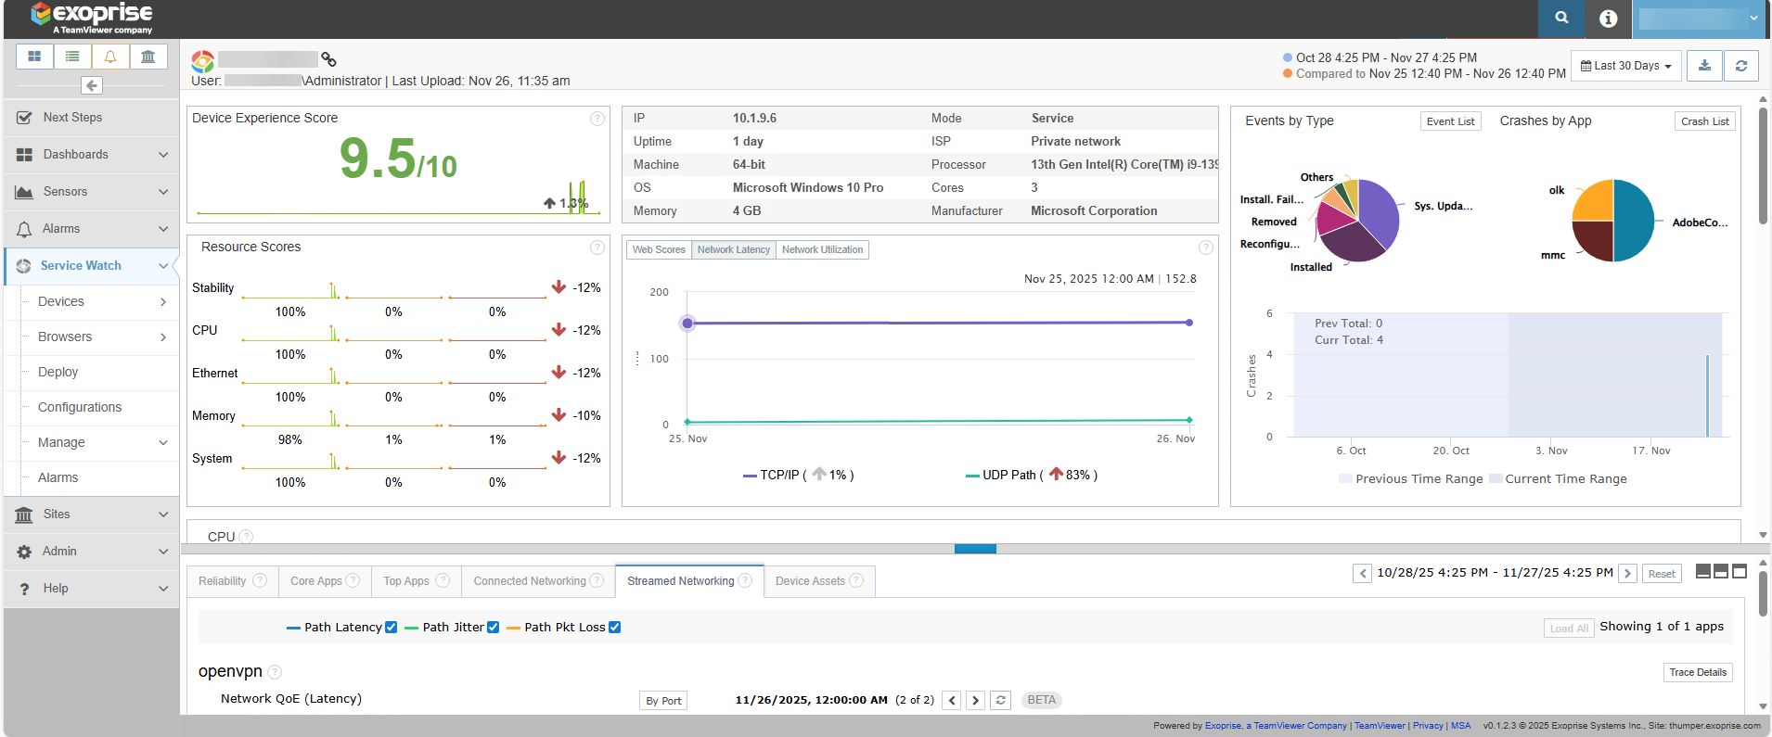Click the link icon beside device name

point(328,59)
